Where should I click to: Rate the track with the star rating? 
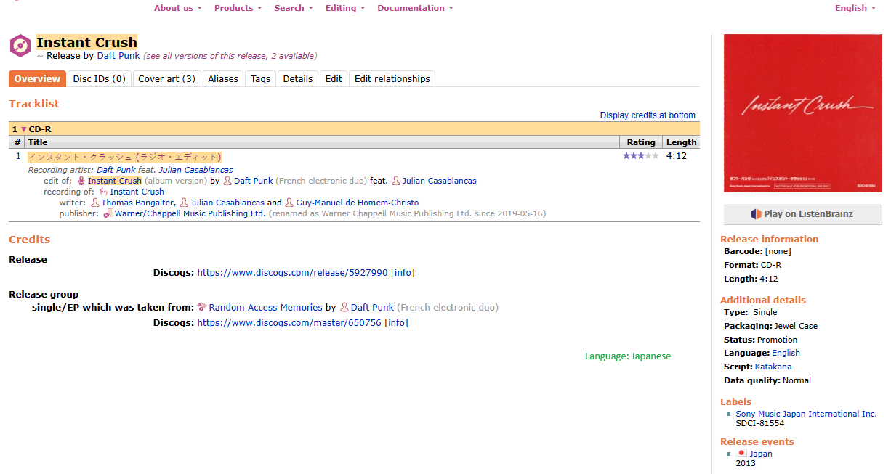[x=641, y=156]
